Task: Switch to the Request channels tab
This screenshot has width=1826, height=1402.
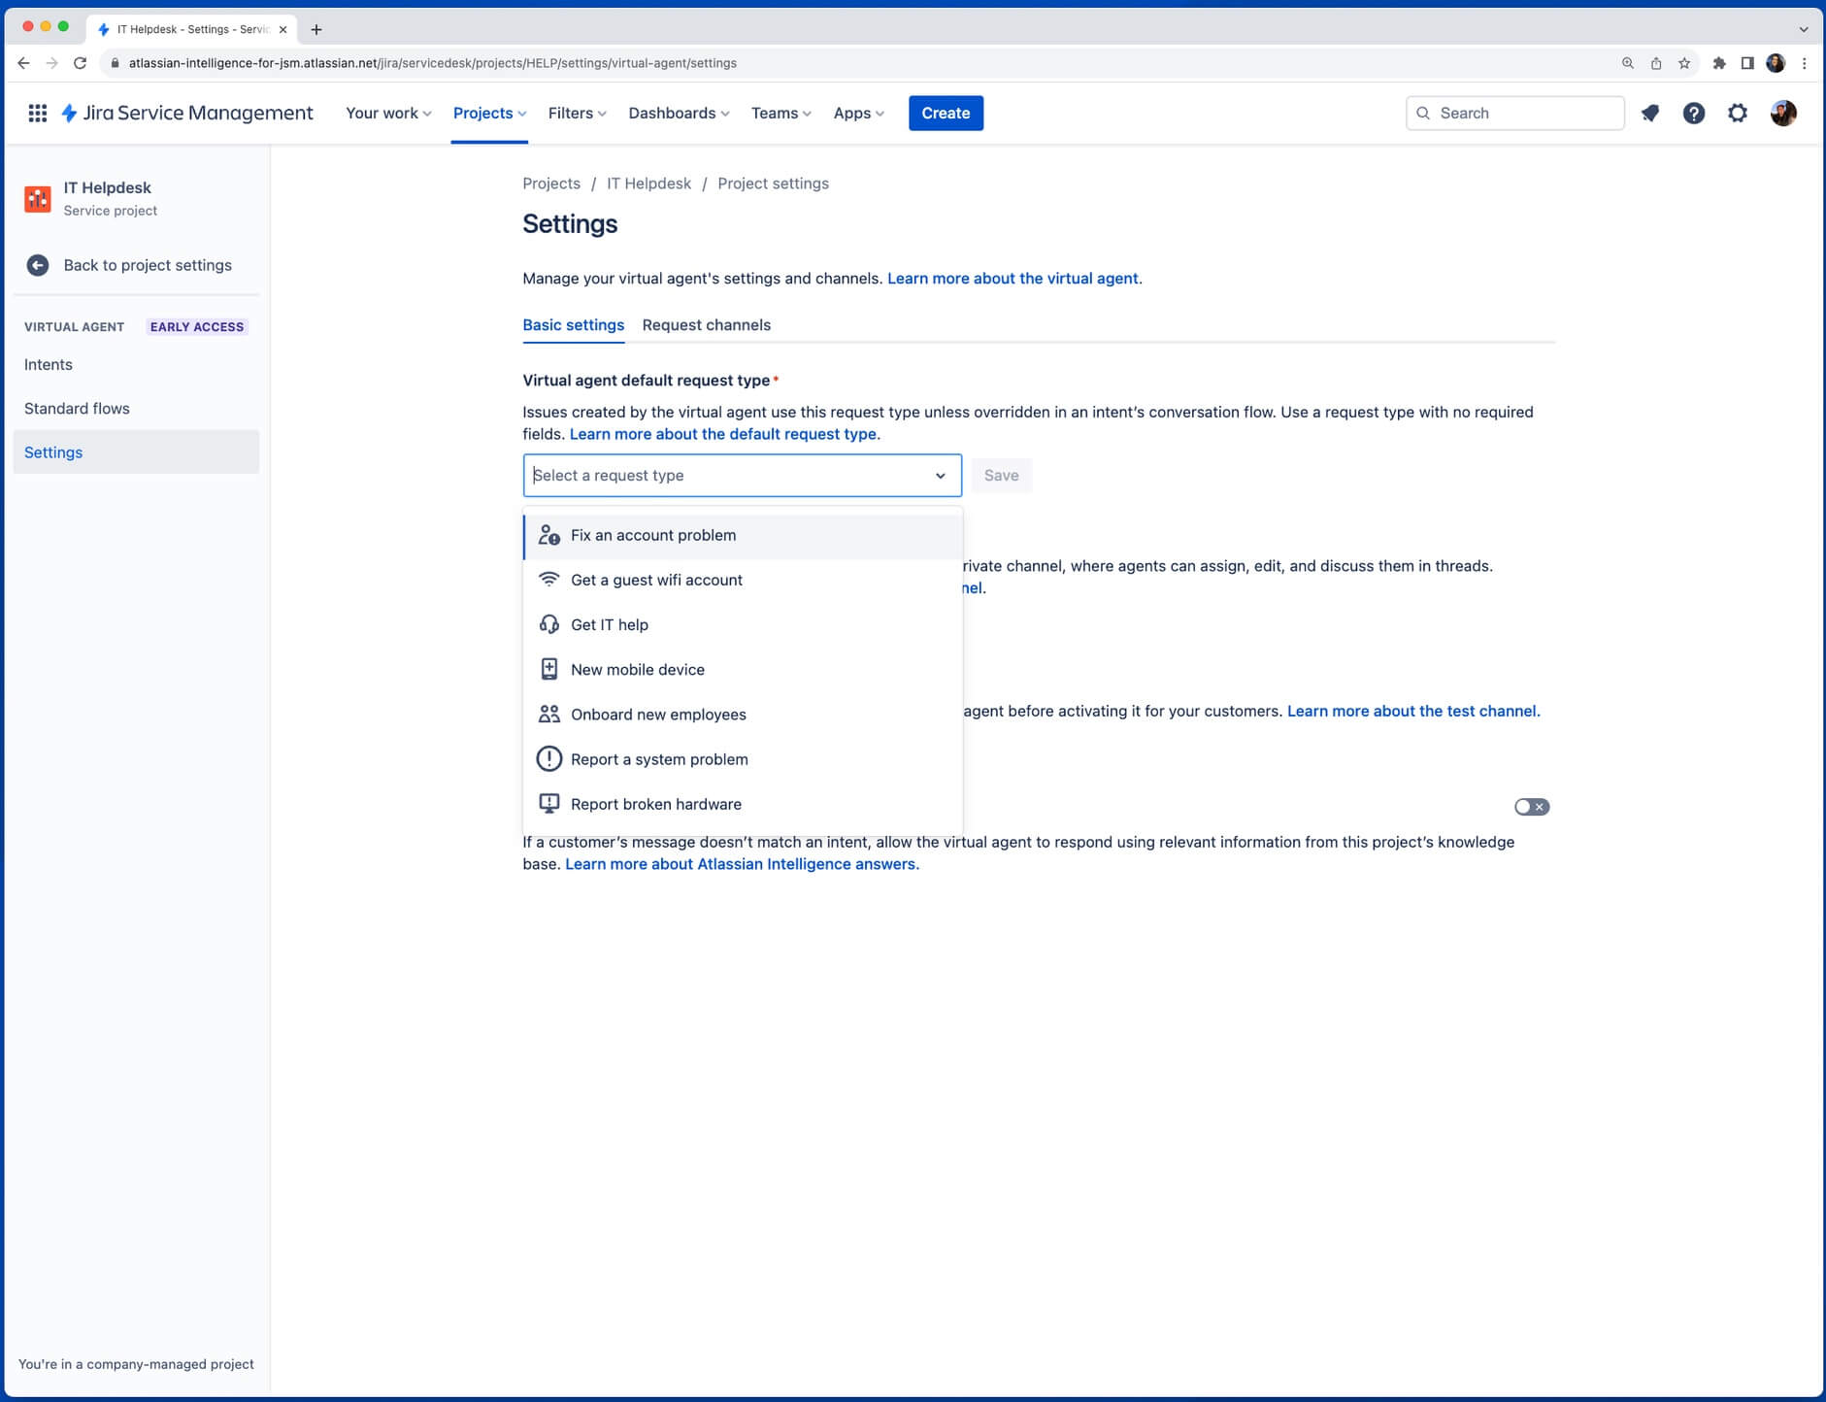Action: pos(706,325)
